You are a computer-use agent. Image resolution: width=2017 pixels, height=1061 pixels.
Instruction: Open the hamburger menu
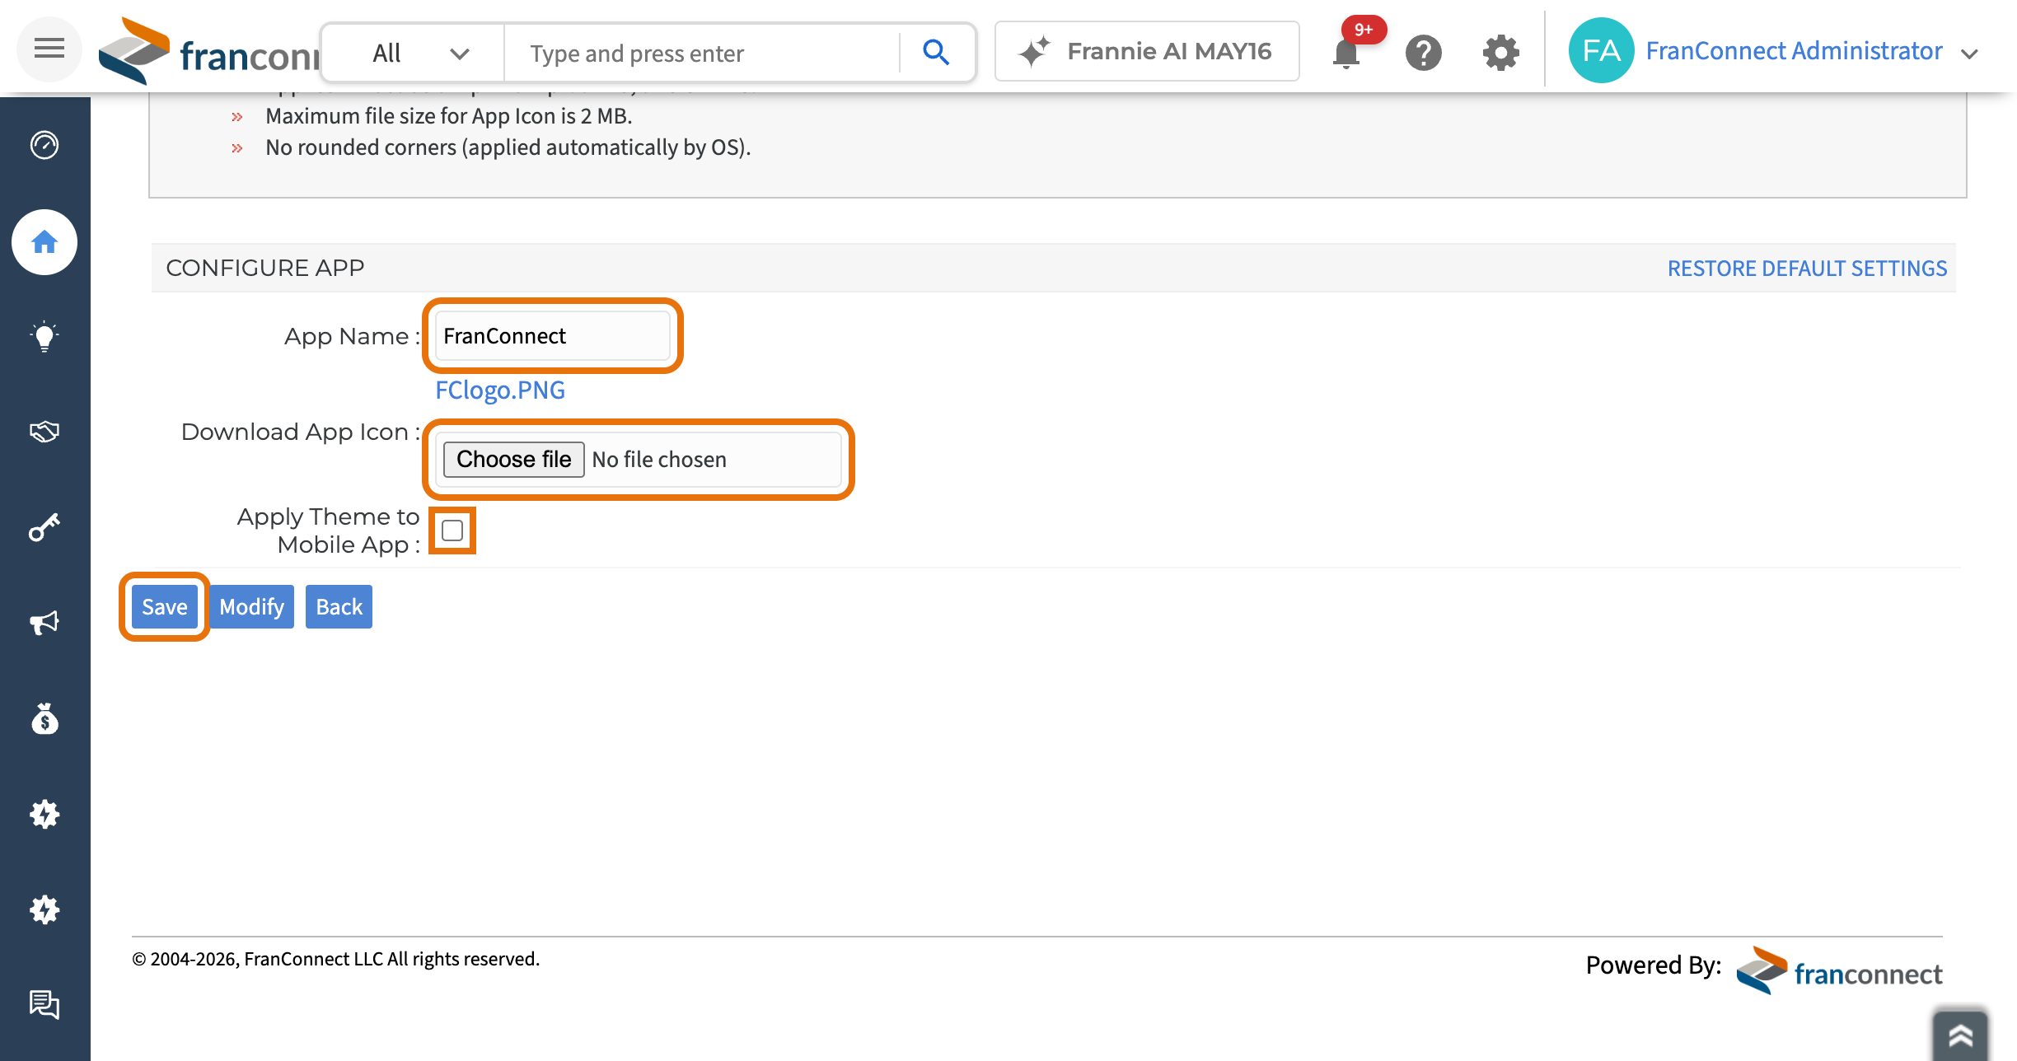[49, 49]
